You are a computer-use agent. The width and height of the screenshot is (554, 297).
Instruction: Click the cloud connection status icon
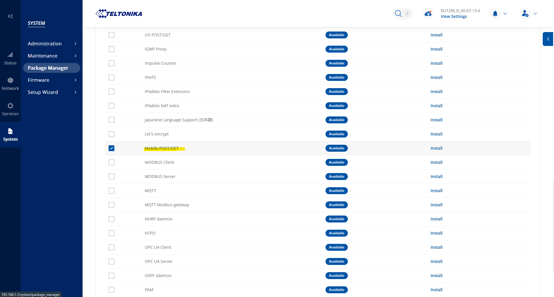coord(428,14)
